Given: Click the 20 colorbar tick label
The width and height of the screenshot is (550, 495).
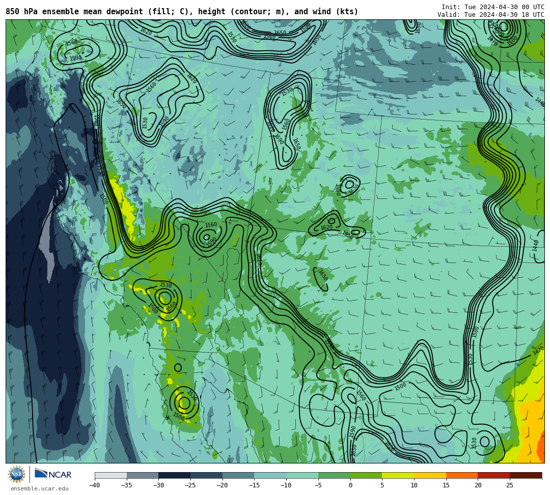Looking at the screenshot, I should 478,485.
